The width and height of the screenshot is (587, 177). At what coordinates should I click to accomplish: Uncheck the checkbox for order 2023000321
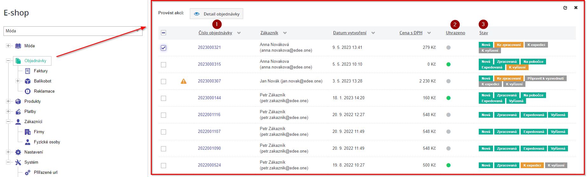pyautogui.click(x=163, y=48)
